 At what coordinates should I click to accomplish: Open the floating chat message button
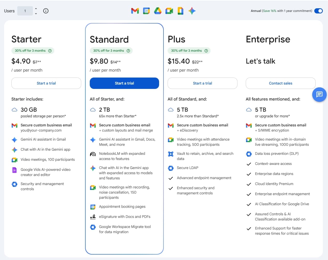point(319,95)
